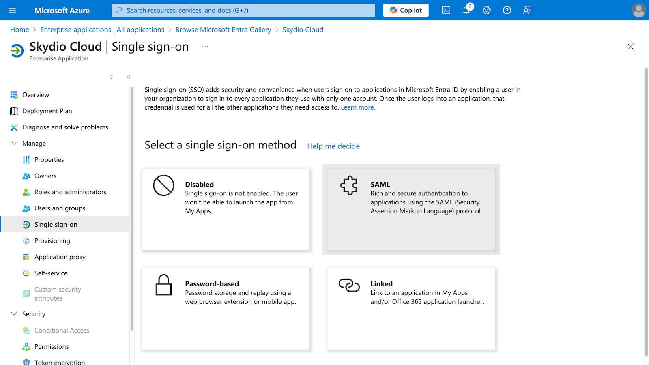Select Single sign-on in sidebar
Image resolution: width=649 pixels, height=365 pixels.
65,224
